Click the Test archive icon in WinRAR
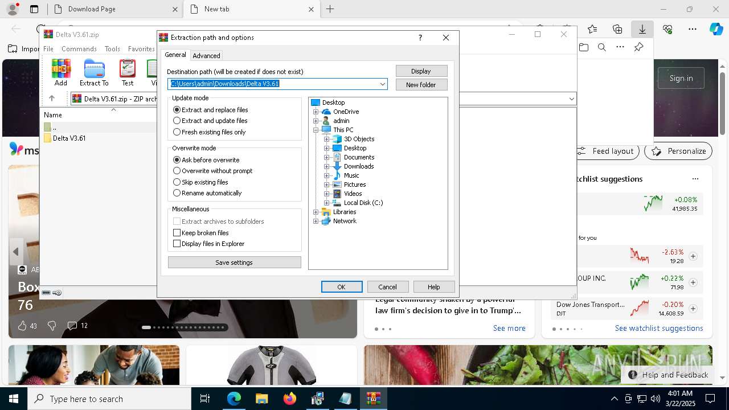 pyautogui.click(x=128, y=72)
